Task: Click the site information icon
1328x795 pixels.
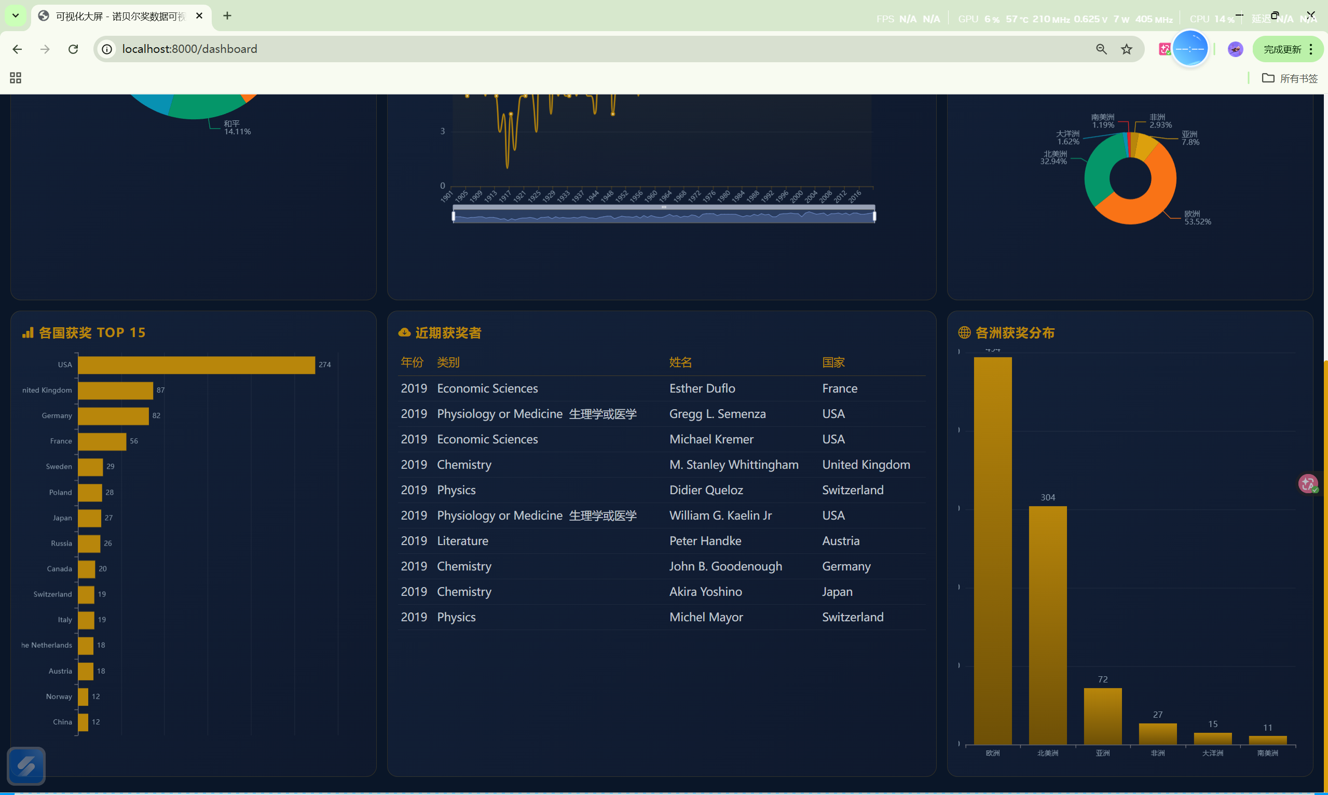Action: click(107, 49)
